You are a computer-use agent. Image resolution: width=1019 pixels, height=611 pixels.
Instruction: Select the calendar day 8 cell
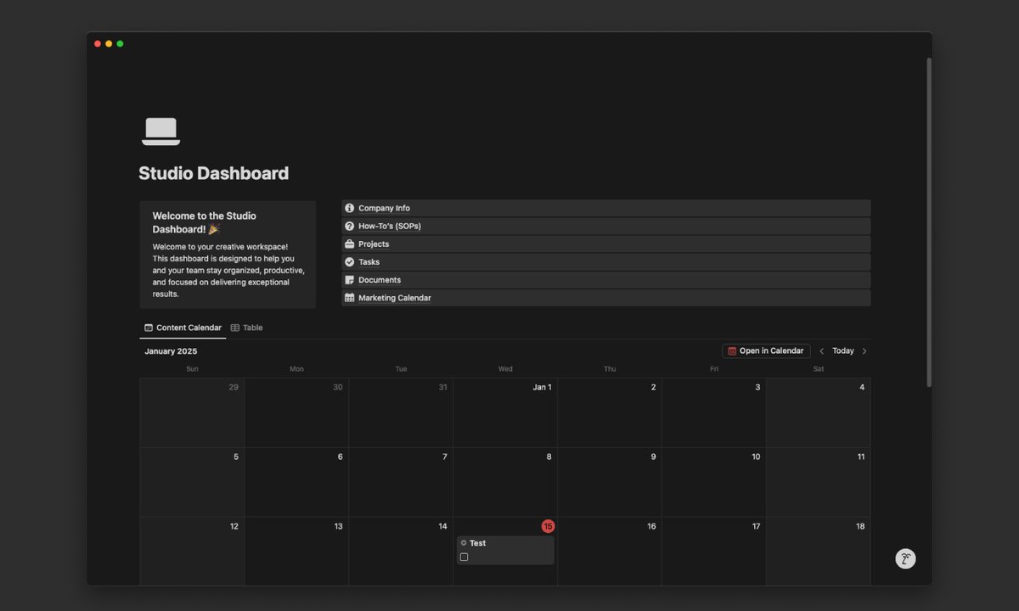(x=505, y=483)
